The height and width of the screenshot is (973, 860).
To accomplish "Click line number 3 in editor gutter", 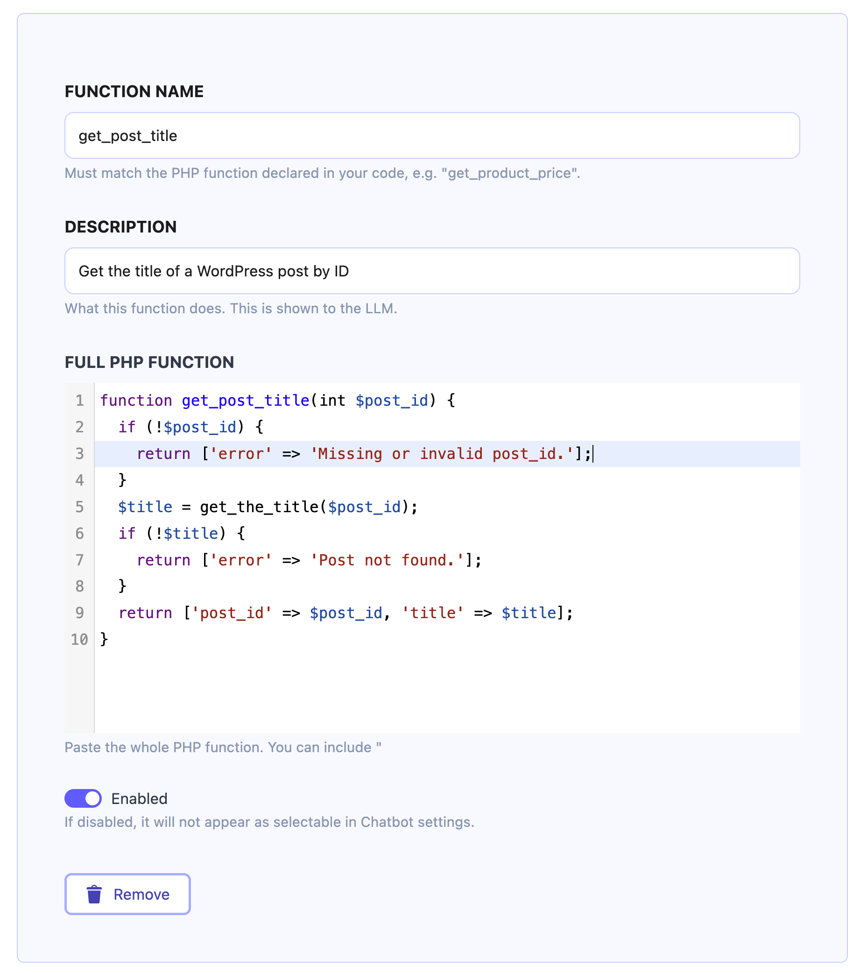I will (x=79, y=453).
